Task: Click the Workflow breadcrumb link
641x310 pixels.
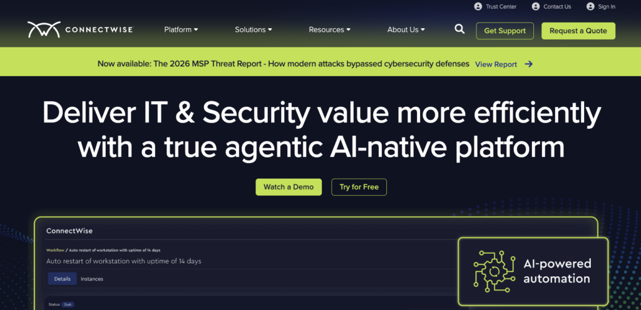Action: [x=55, y=250]
